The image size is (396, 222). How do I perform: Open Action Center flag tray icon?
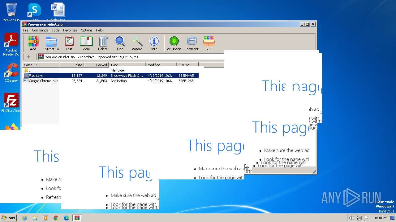coord(367,218)
